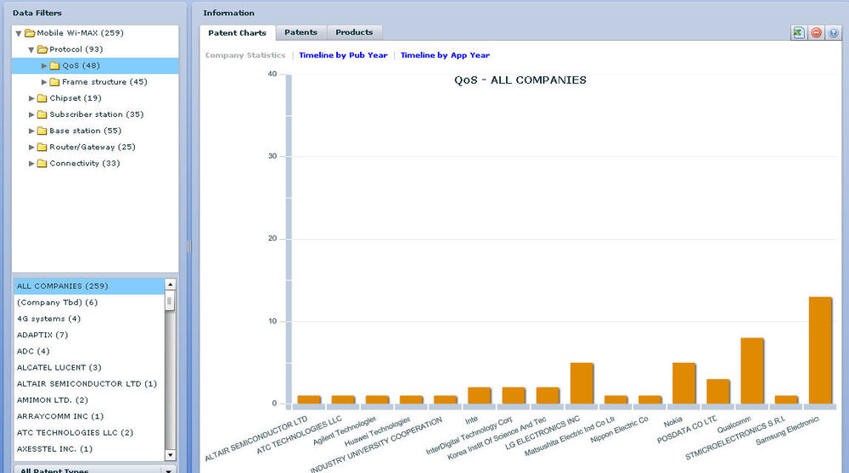This screenshot has height=473, width=849.
Task: Click company list scrollbar down arrow
Action: tap(171, 455)
